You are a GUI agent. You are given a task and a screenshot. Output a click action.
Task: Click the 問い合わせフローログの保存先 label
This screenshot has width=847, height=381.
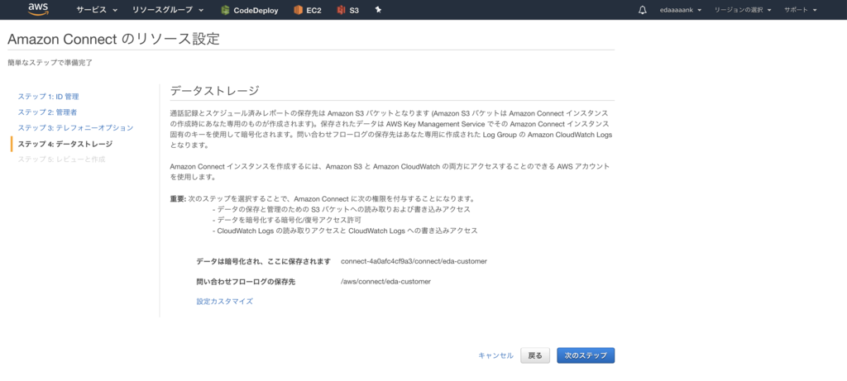[x=246, y=282]
